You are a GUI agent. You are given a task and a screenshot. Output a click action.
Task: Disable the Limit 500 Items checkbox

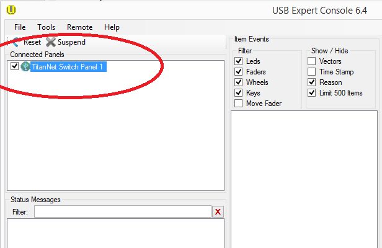point(311,92)
